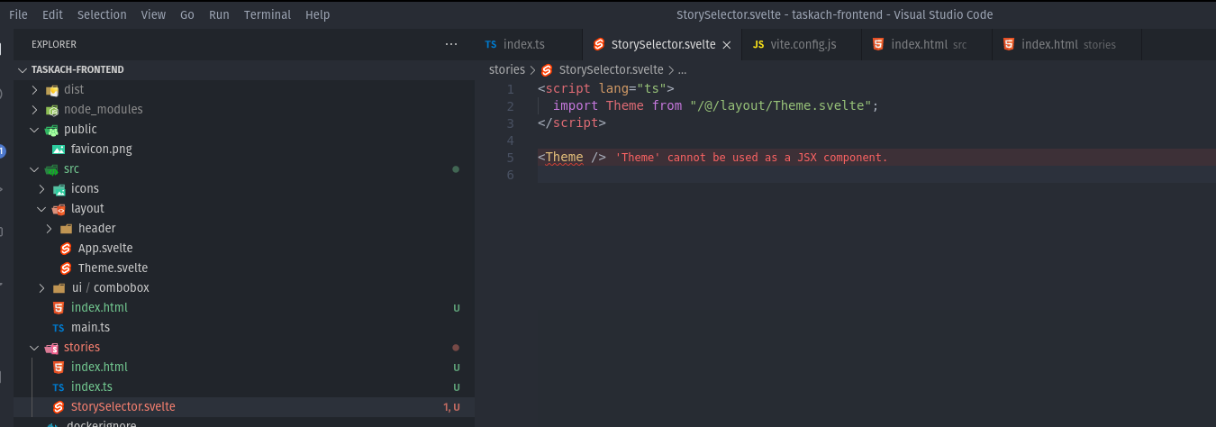Click the JS icon on vite.config.js tab
1216x427 pixels.
758,44
